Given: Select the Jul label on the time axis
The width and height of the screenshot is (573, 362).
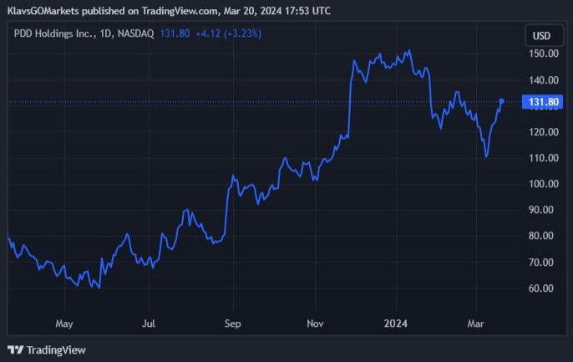Looking at the screenshot, I should (149, 322).
